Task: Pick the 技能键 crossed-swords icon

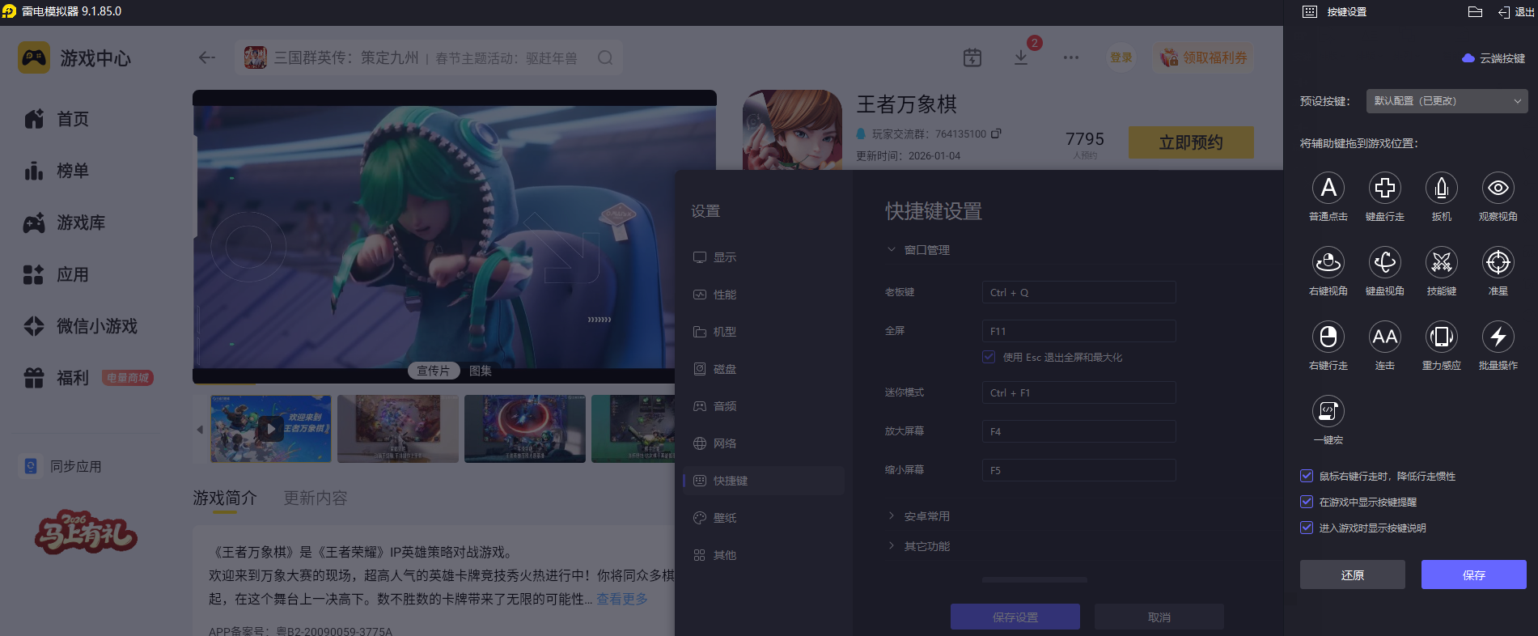Action: pyautogui.click(x=1441, y=262)
